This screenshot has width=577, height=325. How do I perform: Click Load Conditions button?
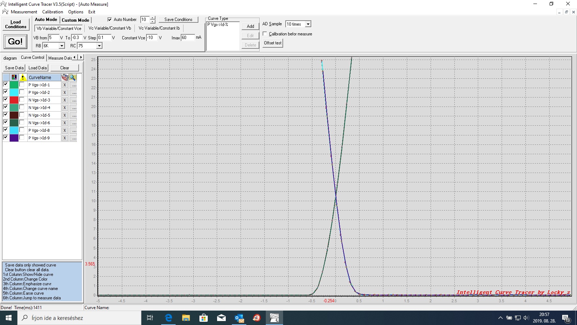tap(16, 24)
